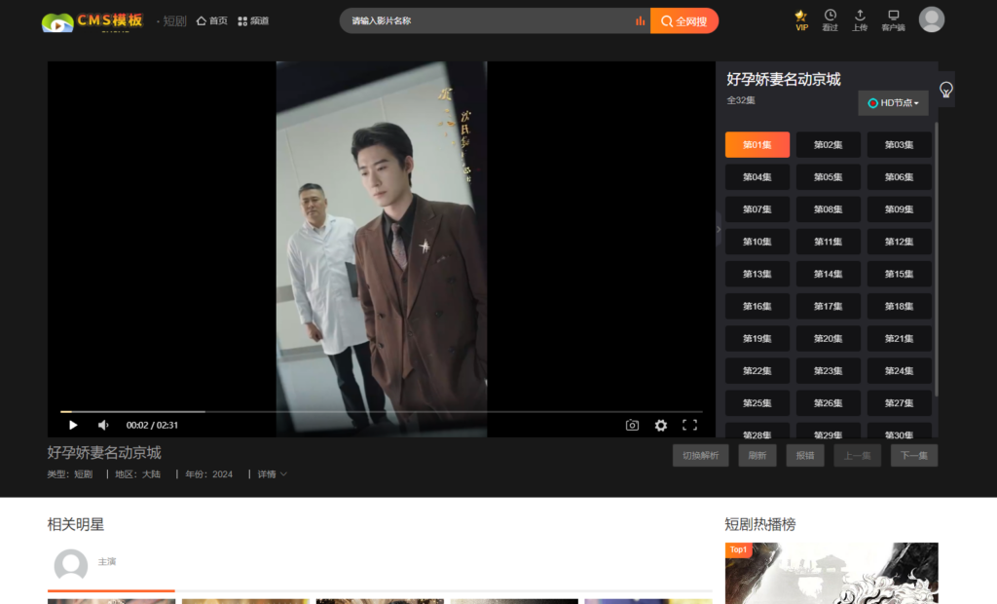Open the 看过 watch history icon

click(830, 20)
